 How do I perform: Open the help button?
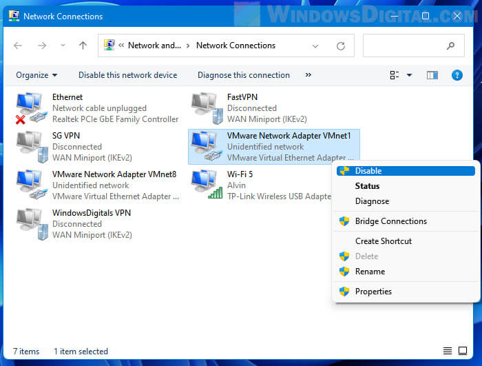coord(457,75)
